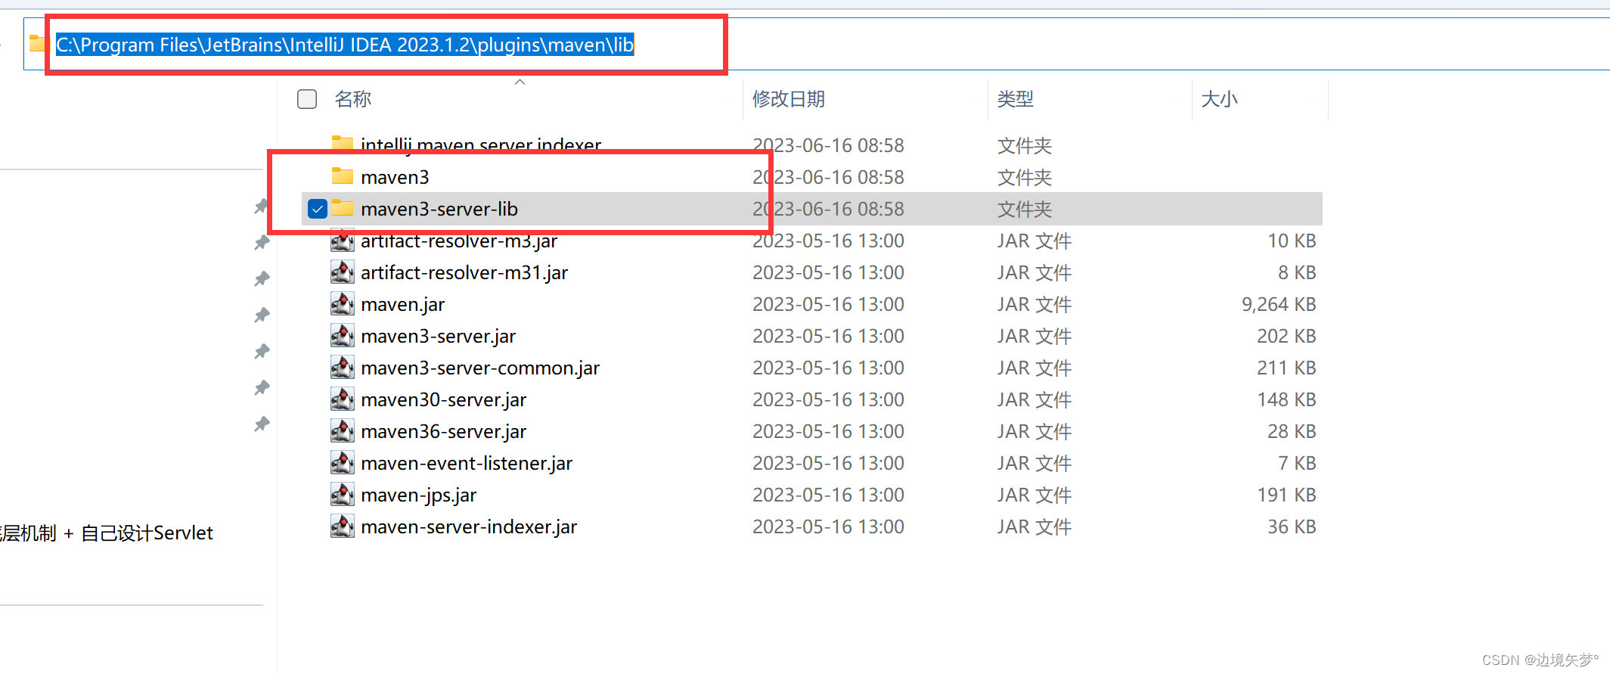
Task: Click the maven30-server.jar file icon
Action: pyautogui.click(x=343, y=399)
